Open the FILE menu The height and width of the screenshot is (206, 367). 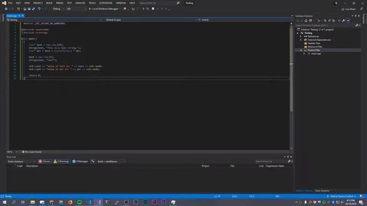(10, 3)
